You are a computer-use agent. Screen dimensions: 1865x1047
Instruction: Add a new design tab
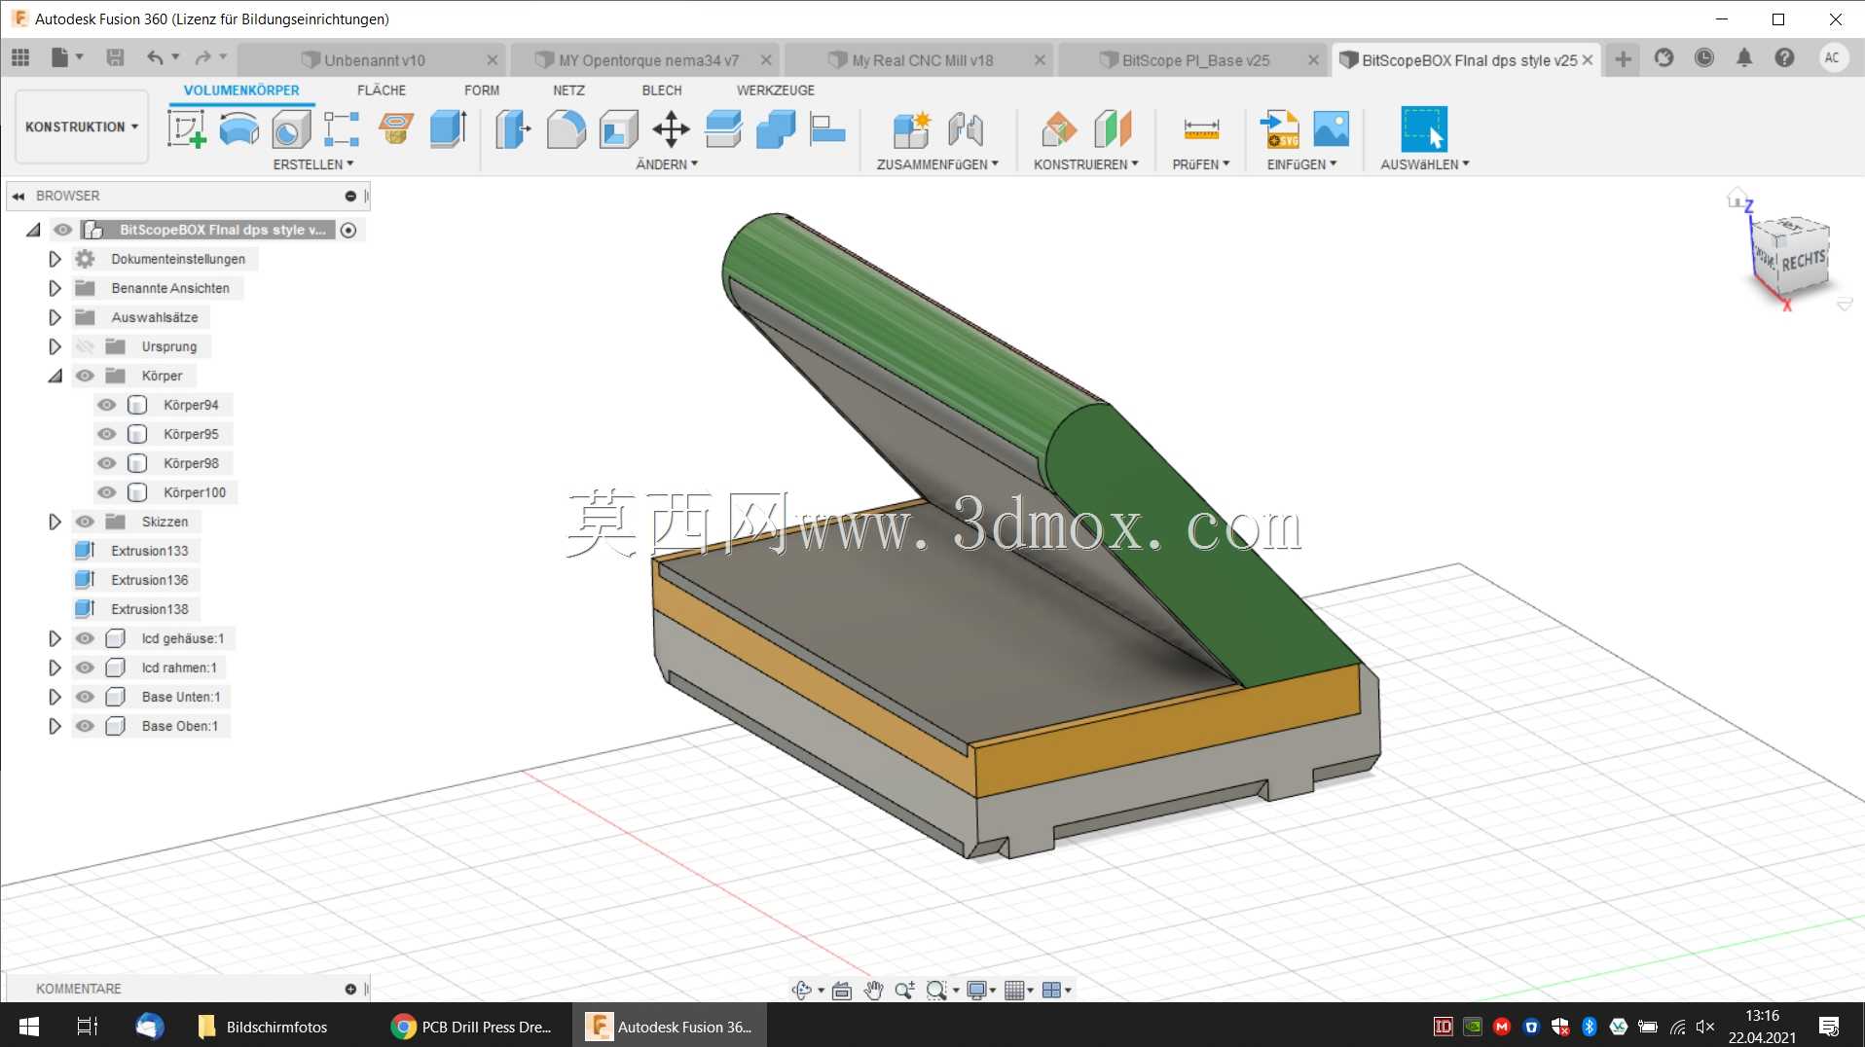click(x=1623, y=59)
